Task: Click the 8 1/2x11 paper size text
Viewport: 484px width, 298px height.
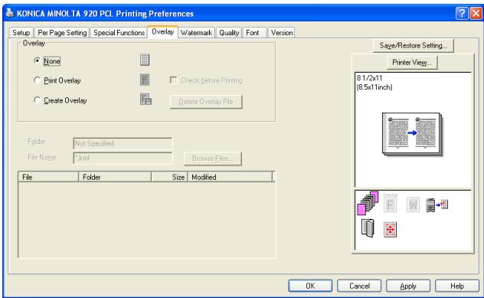Action: tap(369, 78)
